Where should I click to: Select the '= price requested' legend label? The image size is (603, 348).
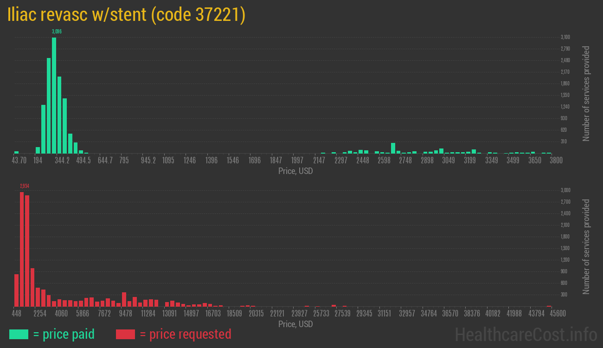click(x=185, y=334)
